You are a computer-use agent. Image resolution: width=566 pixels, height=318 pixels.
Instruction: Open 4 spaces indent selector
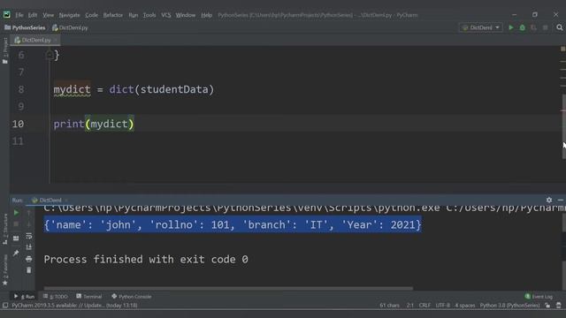click(465, 306)
